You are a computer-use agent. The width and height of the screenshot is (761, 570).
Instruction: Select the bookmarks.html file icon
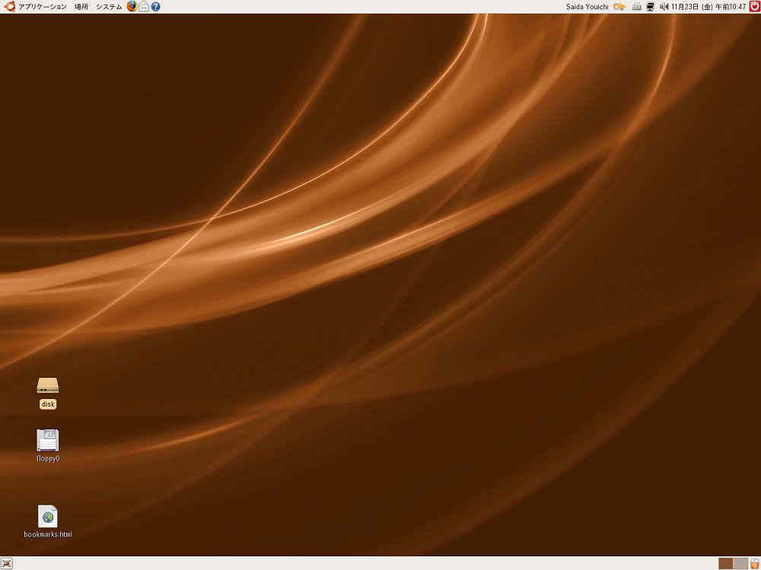[47, 516]
